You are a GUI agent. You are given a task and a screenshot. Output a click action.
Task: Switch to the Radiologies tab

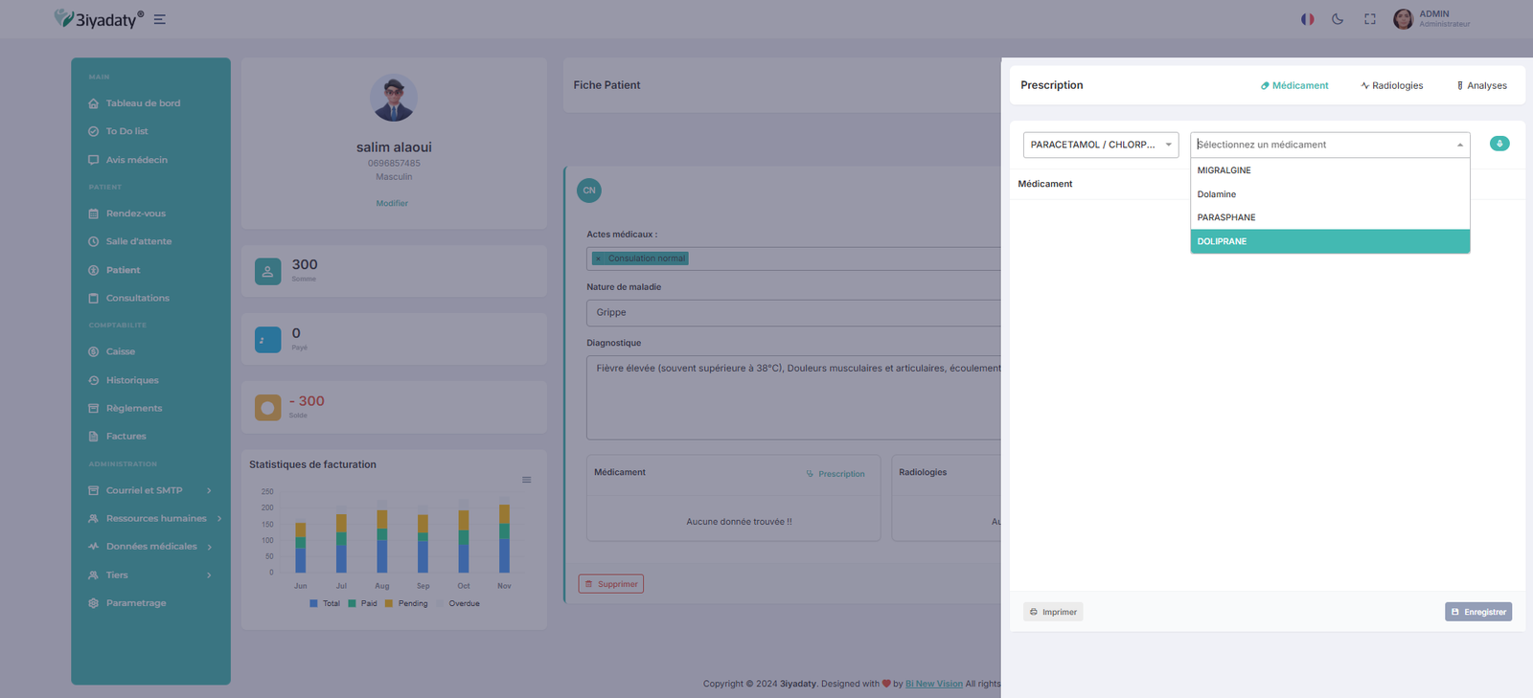click(x=1391, y=86)
